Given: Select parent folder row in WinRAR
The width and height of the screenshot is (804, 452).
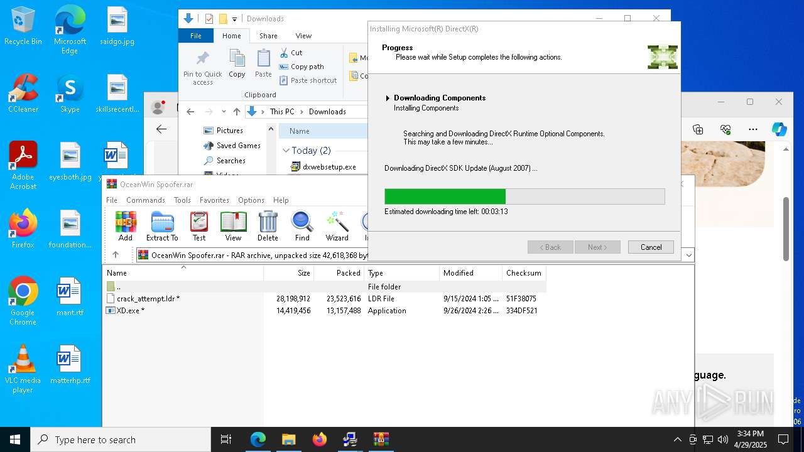Looking at the screenshot, I should pos(324,287).
